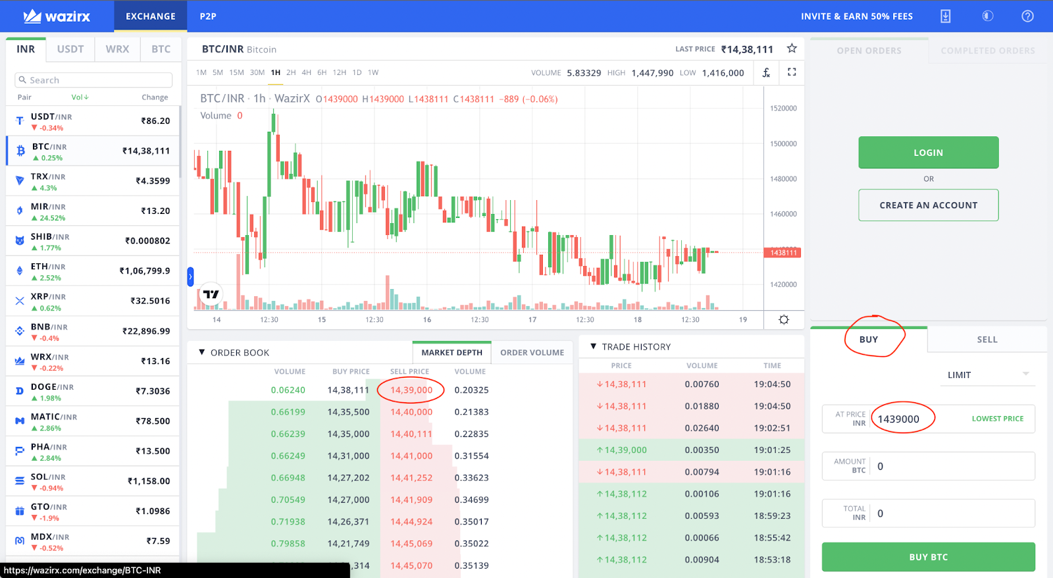Sort pairs by Vol column
This screenshot has width=1053, height=578.
coord(80,97)
